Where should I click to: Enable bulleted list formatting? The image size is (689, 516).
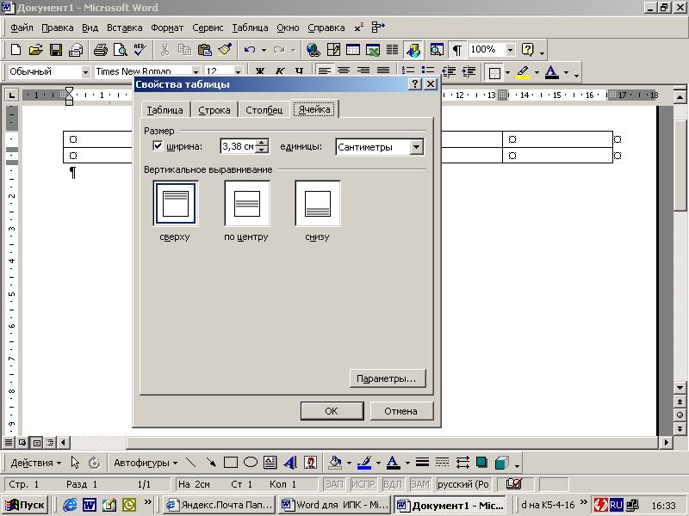[428, 71]
